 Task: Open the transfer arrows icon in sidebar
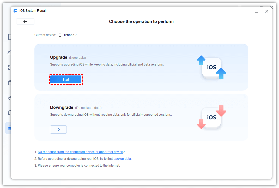10,98
